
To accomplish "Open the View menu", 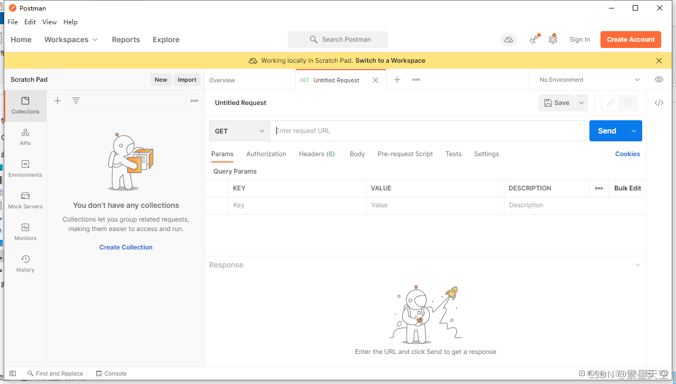I will (x=50, y=22).
